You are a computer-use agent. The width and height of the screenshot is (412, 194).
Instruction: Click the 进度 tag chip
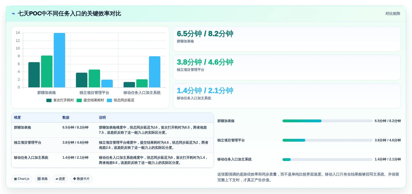pyautogui.click(x=60, y=179)
